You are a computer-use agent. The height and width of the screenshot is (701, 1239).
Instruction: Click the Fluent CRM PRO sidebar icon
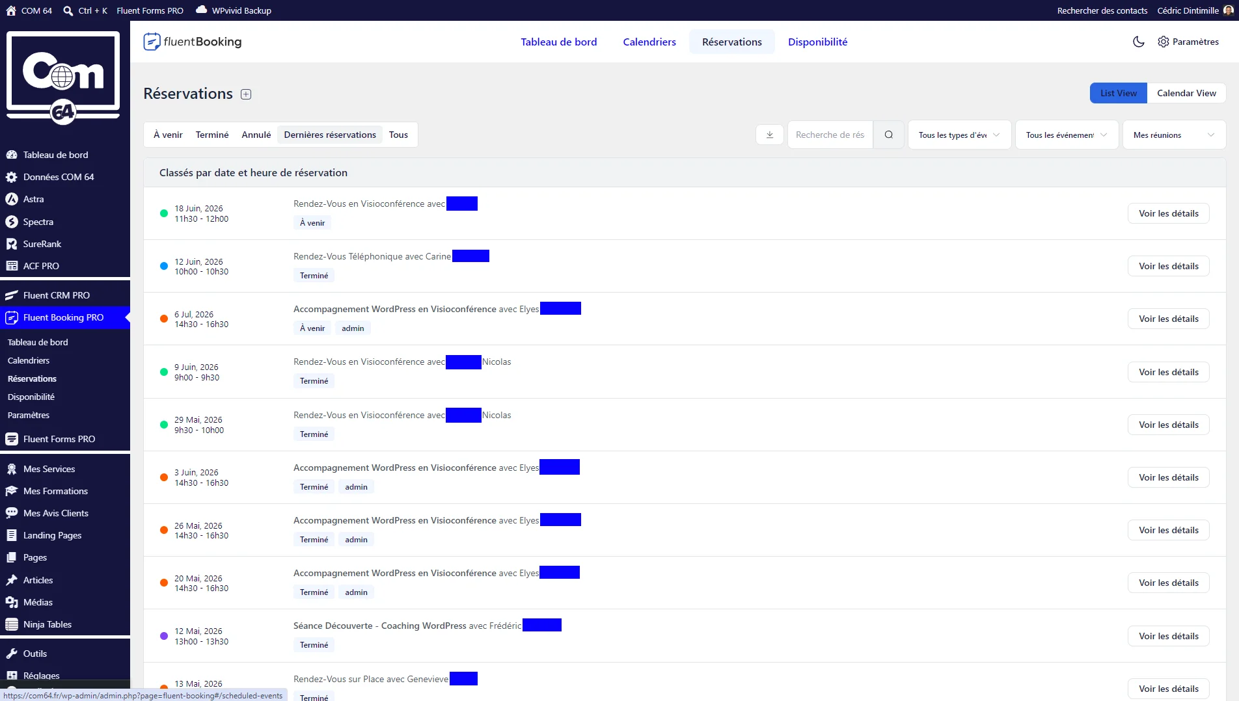[12, 295]
